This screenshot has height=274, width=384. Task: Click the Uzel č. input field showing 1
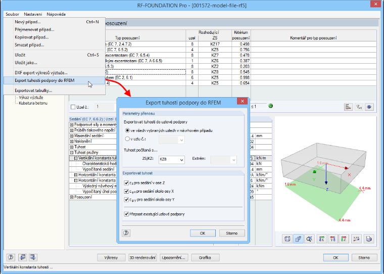pyautogui.click(x=105, y=107)
